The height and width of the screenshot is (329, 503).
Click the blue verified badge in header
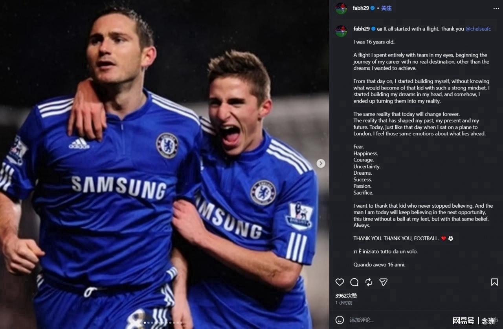pyautogui.click(x=373, y=8)
